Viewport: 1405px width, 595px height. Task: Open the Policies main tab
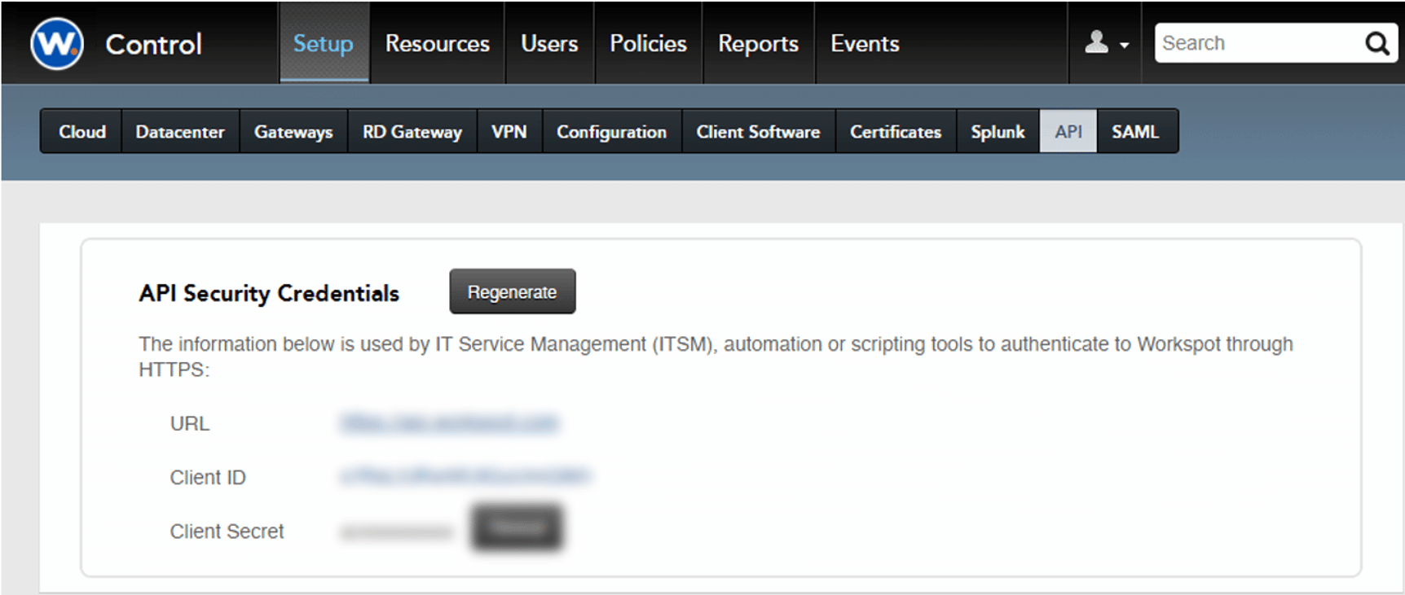pyautogui.click(x=648, y=43)
